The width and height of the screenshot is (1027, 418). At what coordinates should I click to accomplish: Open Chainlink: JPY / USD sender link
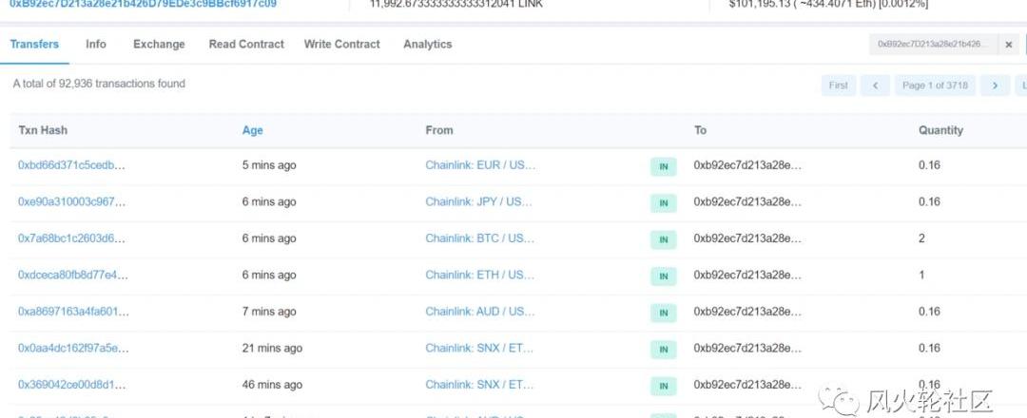point(480,201)
